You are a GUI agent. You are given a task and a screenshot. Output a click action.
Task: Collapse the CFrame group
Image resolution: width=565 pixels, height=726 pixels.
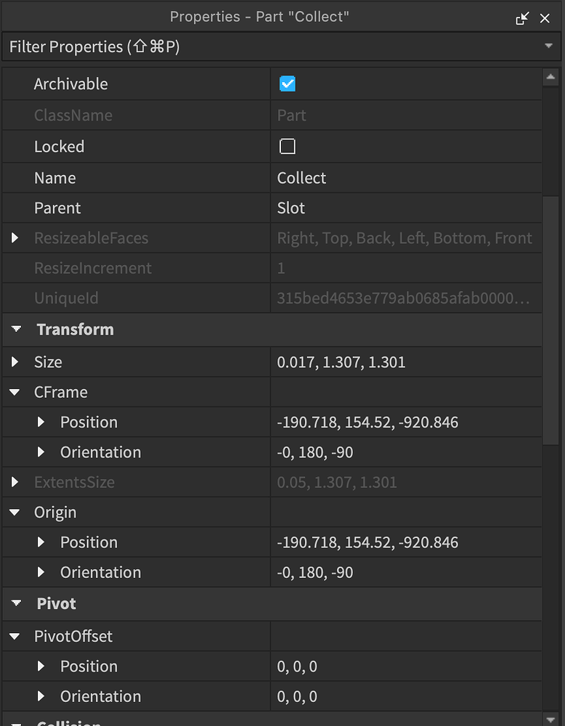click(16, 392)
